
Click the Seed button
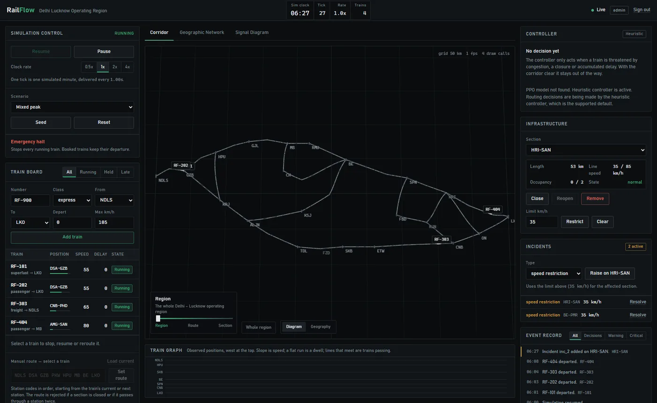pyautogui.click(x=41, y=122)
